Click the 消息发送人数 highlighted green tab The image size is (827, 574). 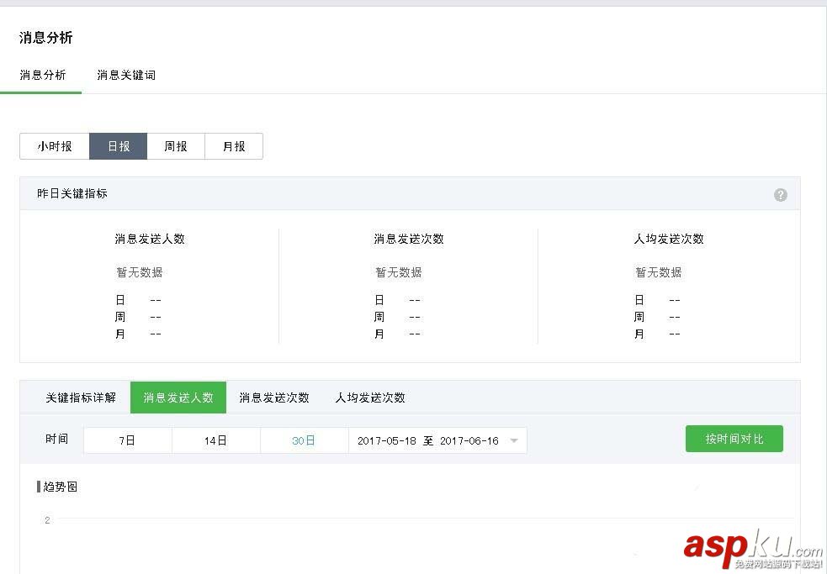pos(178,398)
